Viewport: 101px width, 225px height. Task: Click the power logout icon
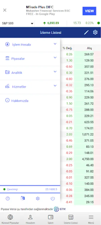tap(53, 198)
